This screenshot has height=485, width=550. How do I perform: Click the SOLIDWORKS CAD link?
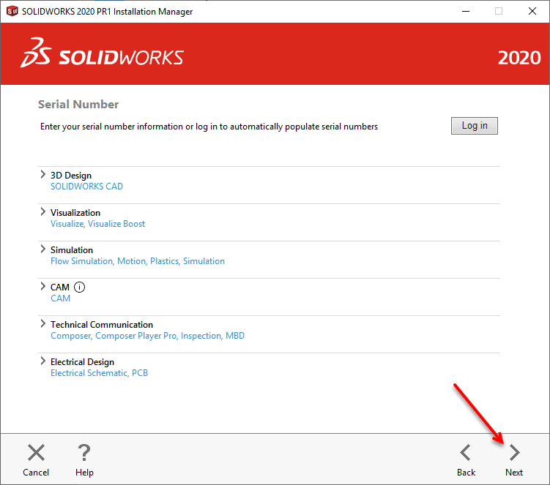[86, 187]
